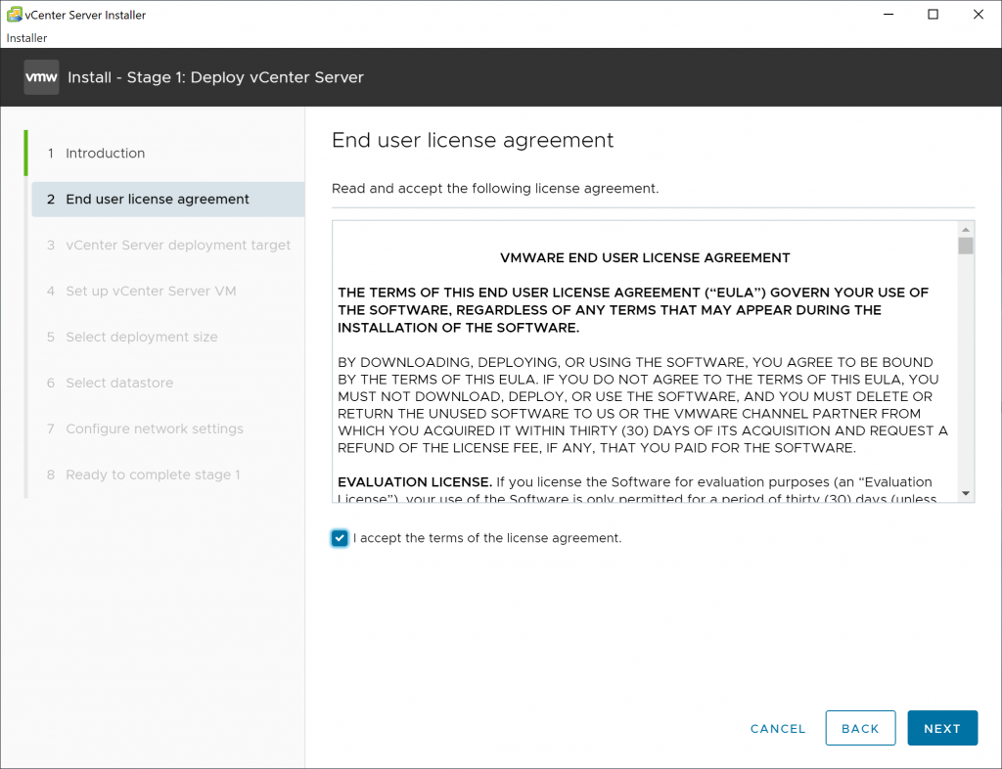The image size is (1002, 769).
Task: Click the CANCEL link button
Action: tap(778, 729)
